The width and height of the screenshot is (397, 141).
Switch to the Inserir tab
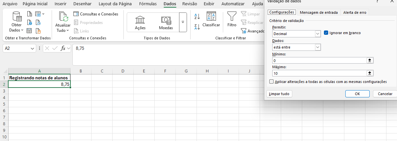tap(60, 4)
